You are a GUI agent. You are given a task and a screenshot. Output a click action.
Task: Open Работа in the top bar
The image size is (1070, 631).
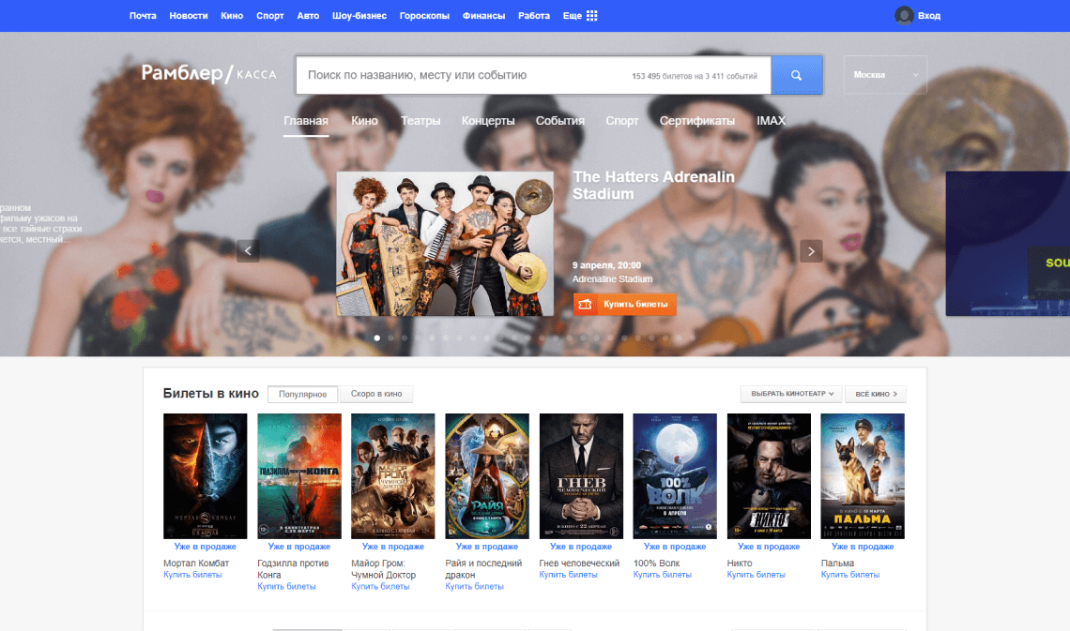(x=534, y=16)
